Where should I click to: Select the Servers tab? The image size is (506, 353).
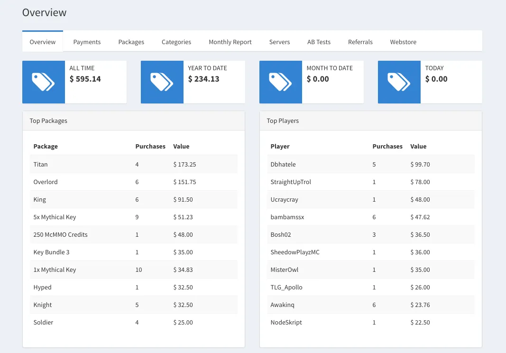(x=279, y=42)
